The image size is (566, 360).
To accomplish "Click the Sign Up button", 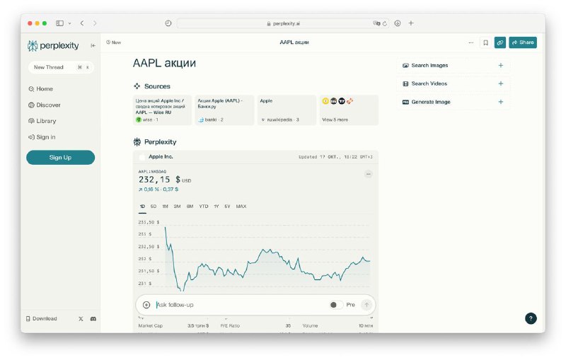I will 61,158.
